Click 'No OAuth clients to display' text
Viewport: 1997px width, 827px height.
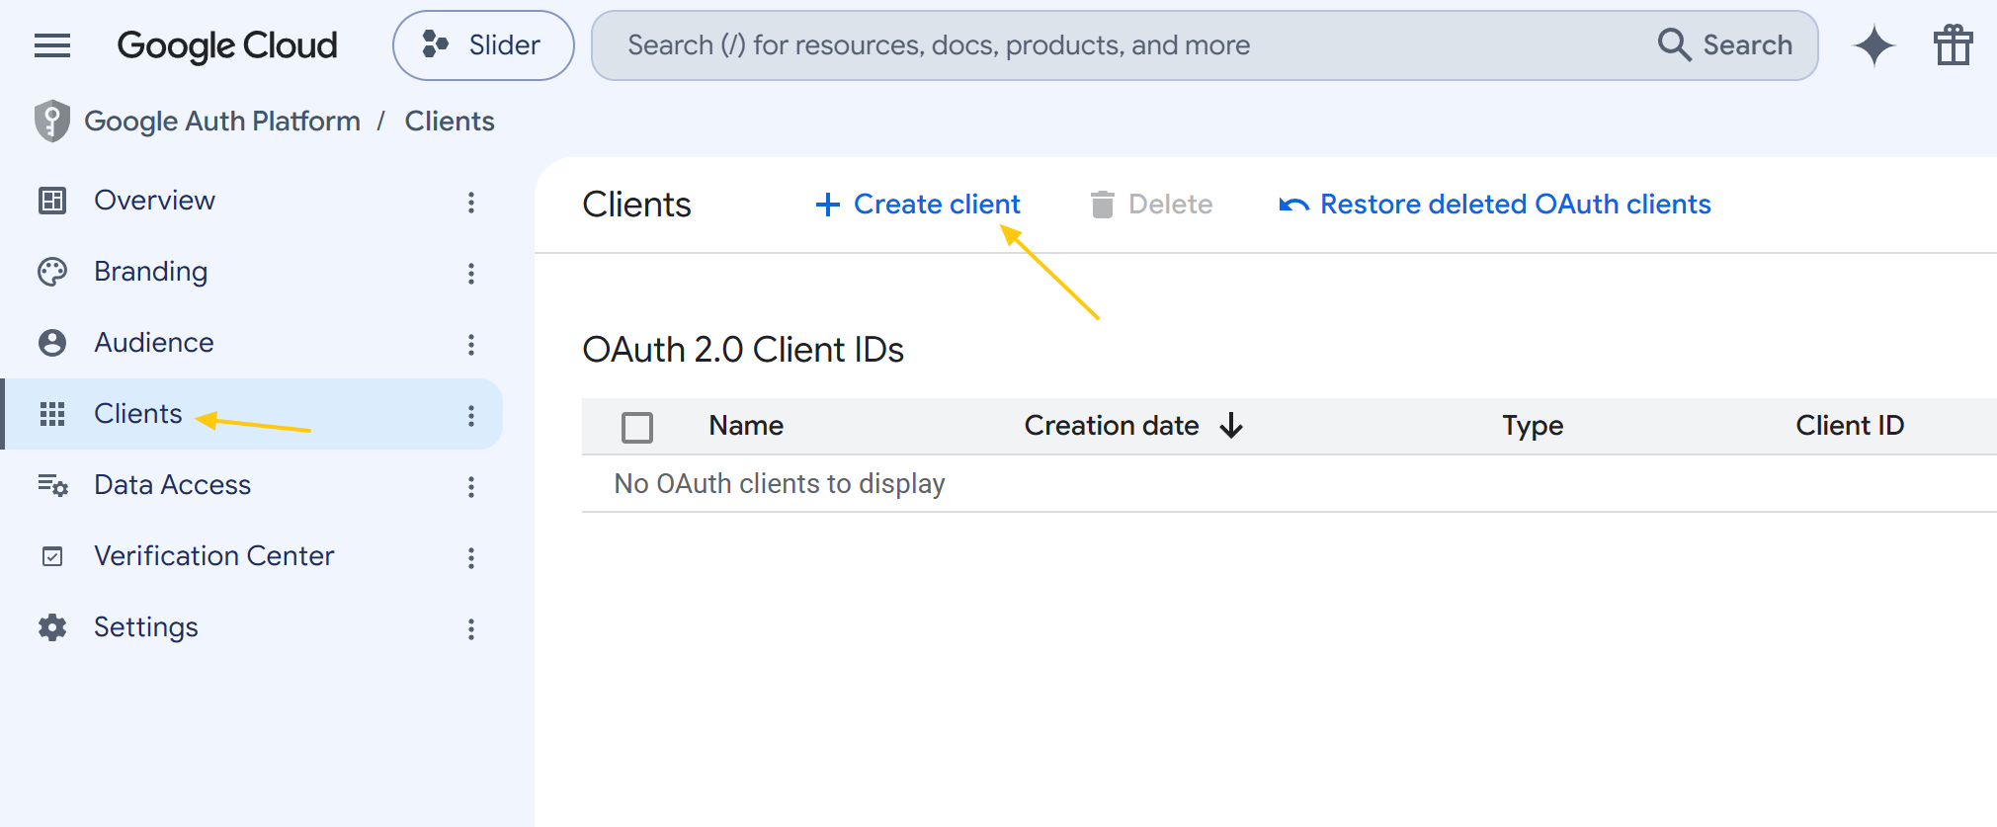(780, 484)
